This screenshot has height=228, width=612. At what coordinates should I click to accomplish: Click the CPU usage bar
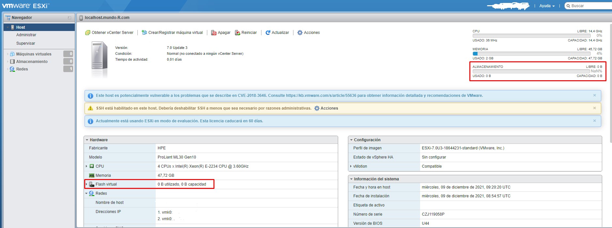[x=531, y=36]
